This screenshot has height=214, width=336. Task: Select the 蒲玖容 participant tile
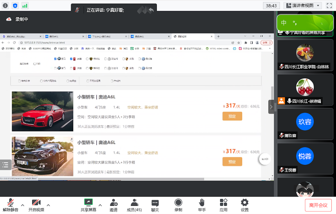(305, 124)
